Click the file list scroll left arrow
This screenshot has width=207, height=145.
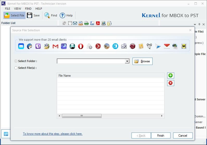(x=59, y=116)
